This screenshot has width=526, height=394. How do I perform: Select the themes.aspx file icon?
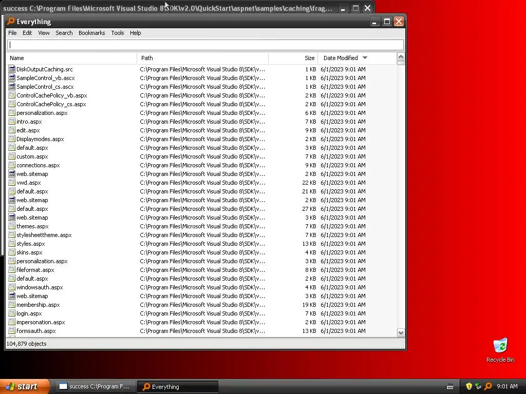click(12, 226)
